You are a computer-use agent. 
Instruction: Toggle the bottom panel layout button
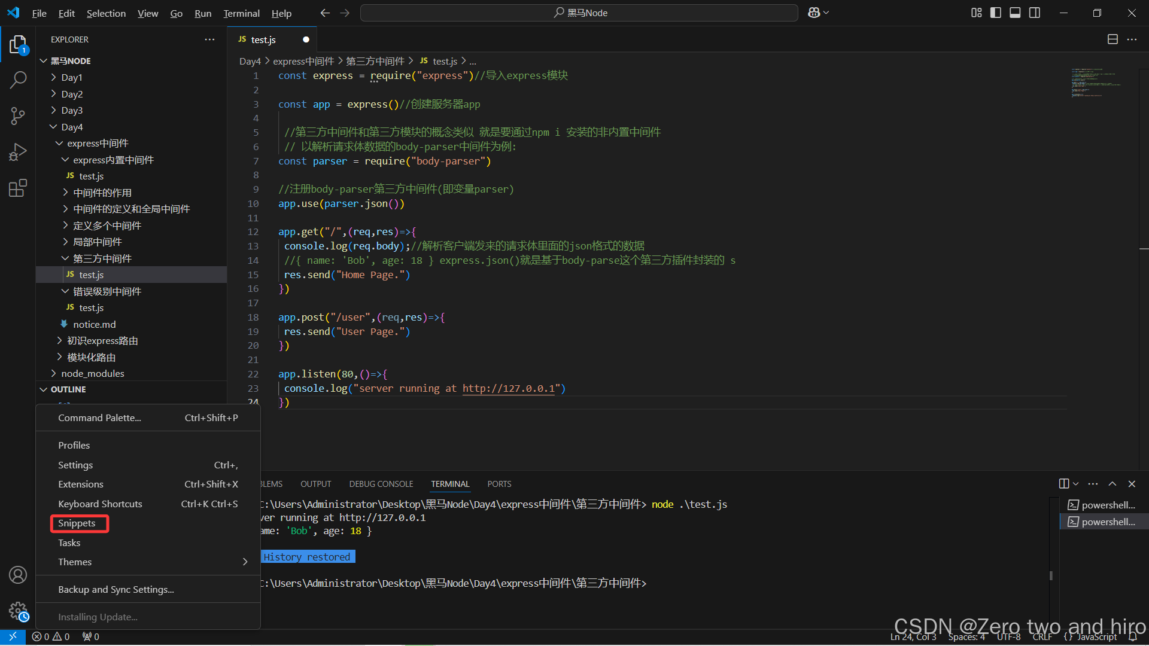[1015, 13]
